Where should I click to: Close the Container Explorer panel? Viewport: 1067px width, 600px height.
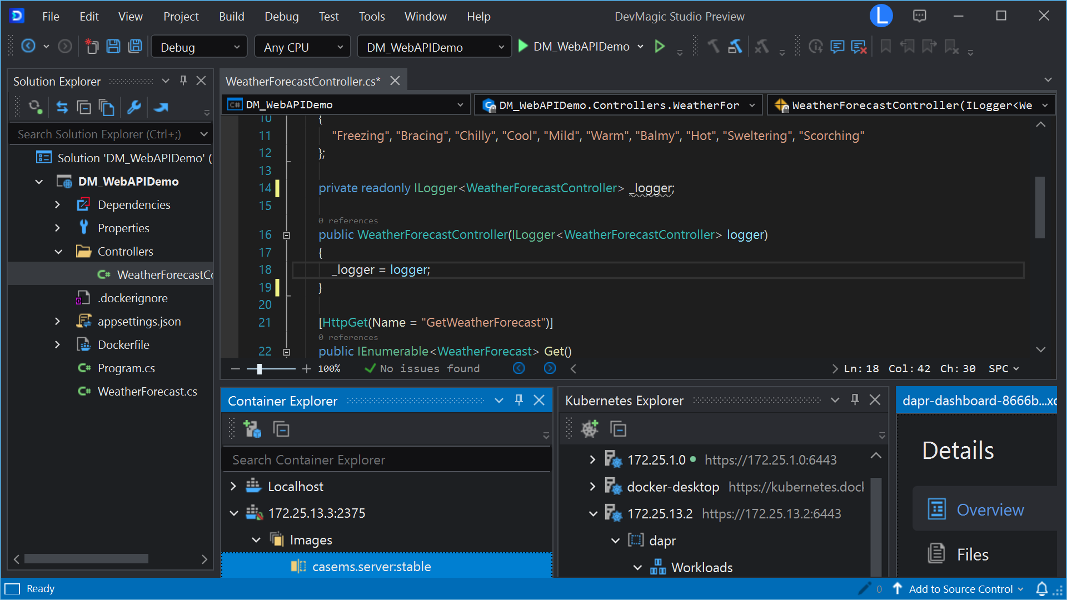[539, 400]
